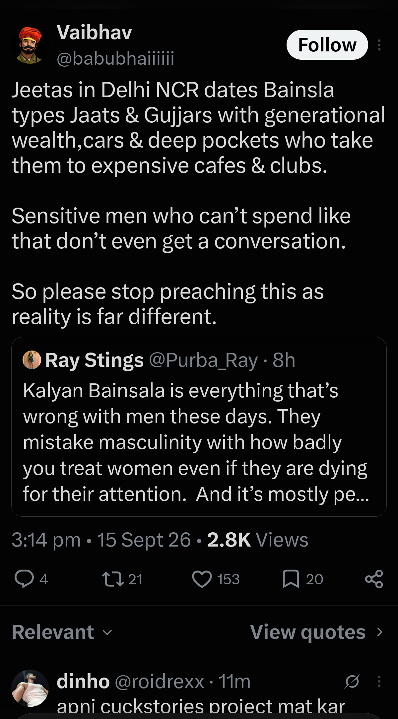This screenshot has height=719, width=398.
Task: Open Vaibhav's profile picture
Action: tap(30, 45)
